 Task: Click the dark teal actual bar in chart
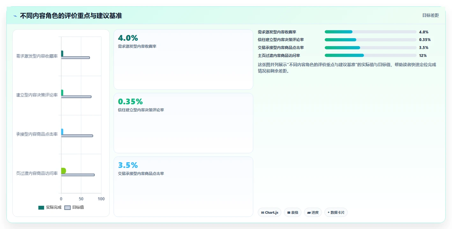(x=62, y=53)
